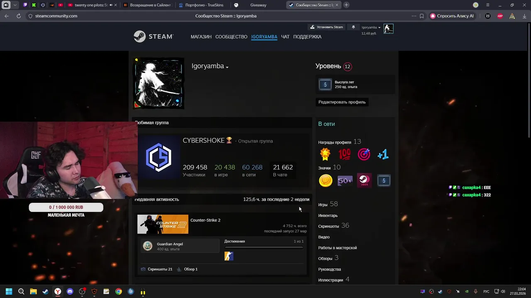Click the golden star profile award icon
This screenshot has width=531, height=298.
325,154
